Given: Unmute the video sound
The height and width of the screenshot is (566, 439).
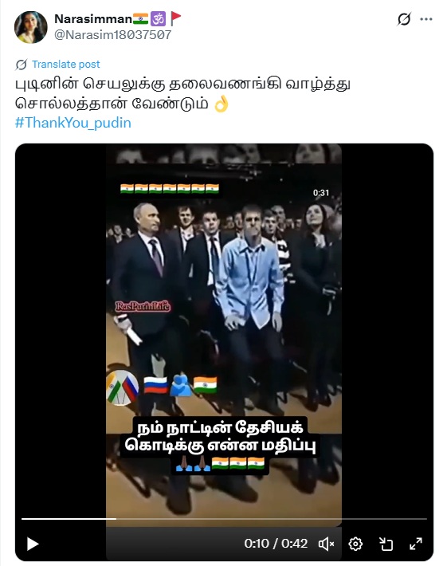Looking at the screenshot, I should tap(326, 544).
